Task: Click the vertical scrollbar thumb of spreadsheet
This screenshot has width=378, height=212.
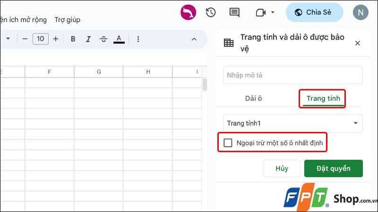Action: pyautogui.click(x=205, y=85)
